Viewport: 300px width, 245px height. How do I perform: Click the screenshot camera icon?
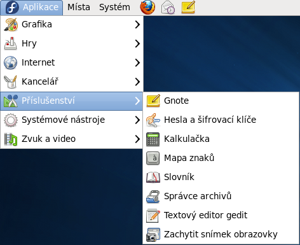pos(153,235)
